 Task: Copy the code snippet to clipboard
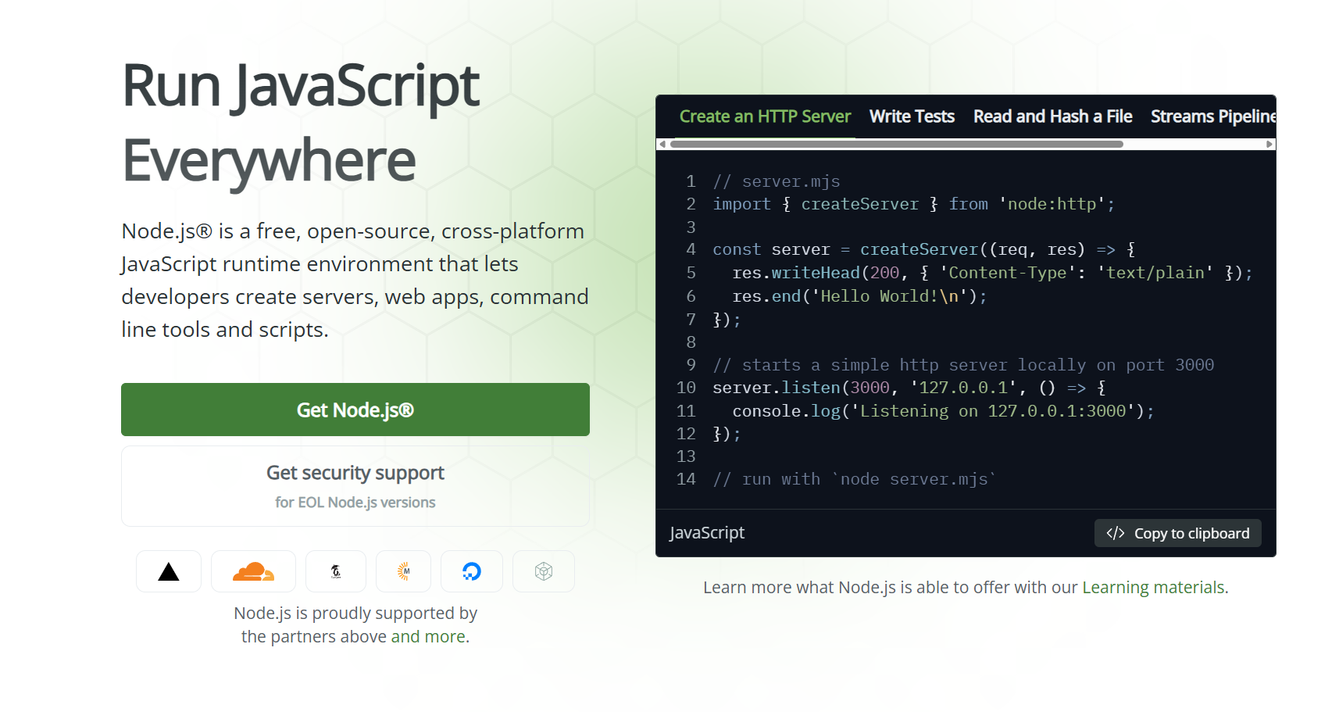[x=1178, y=533]
